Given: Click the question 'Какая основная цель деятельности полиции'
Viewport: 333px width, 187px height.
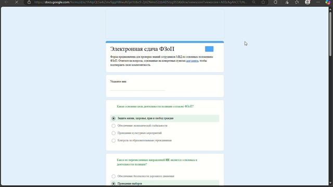Looking at the screenshot, I should coord(155,106).
